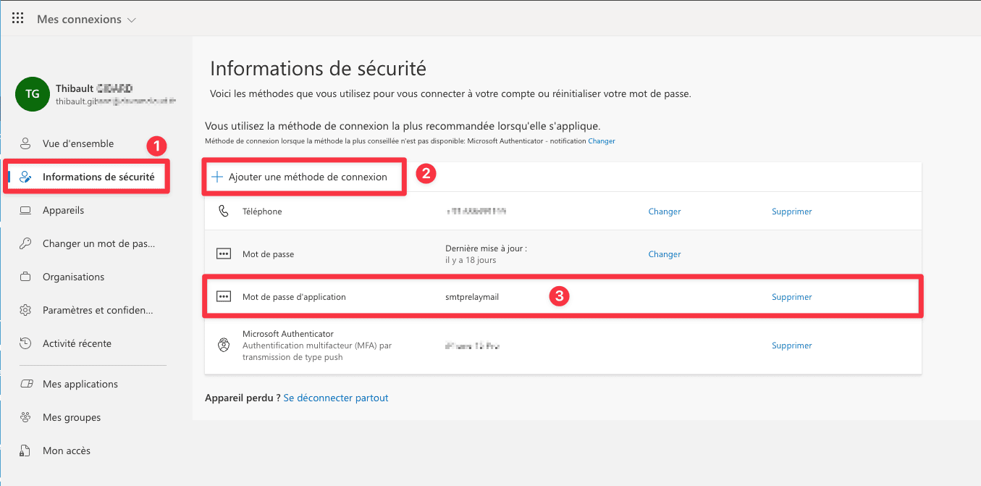Open Vue d'ensemble in the sidebar
981x486 pixels.
point(78,143)
